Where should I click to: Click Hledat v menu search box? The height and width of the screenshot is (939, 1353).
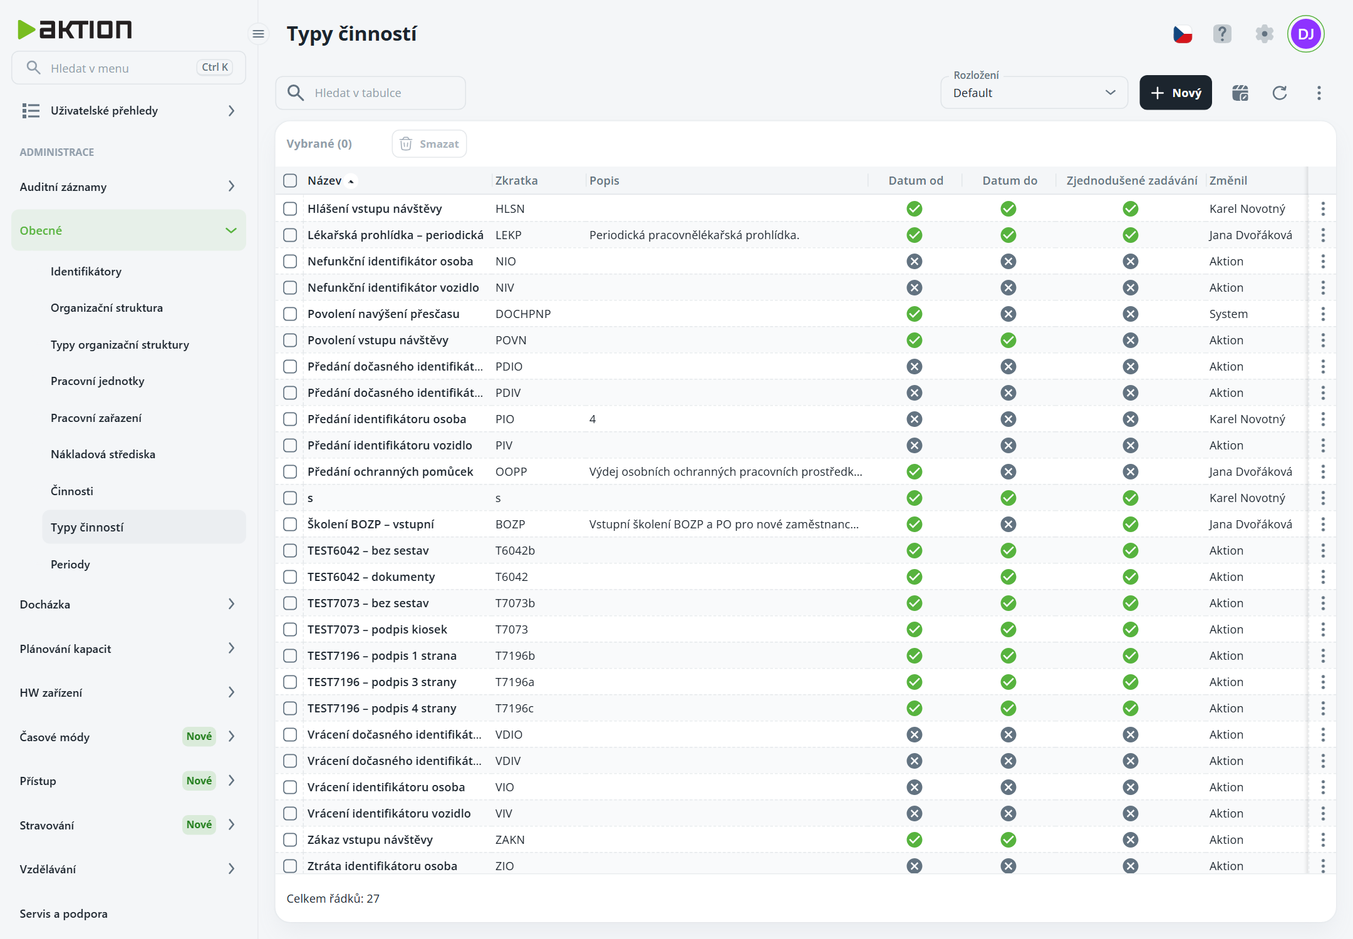[x=128, y=68]
